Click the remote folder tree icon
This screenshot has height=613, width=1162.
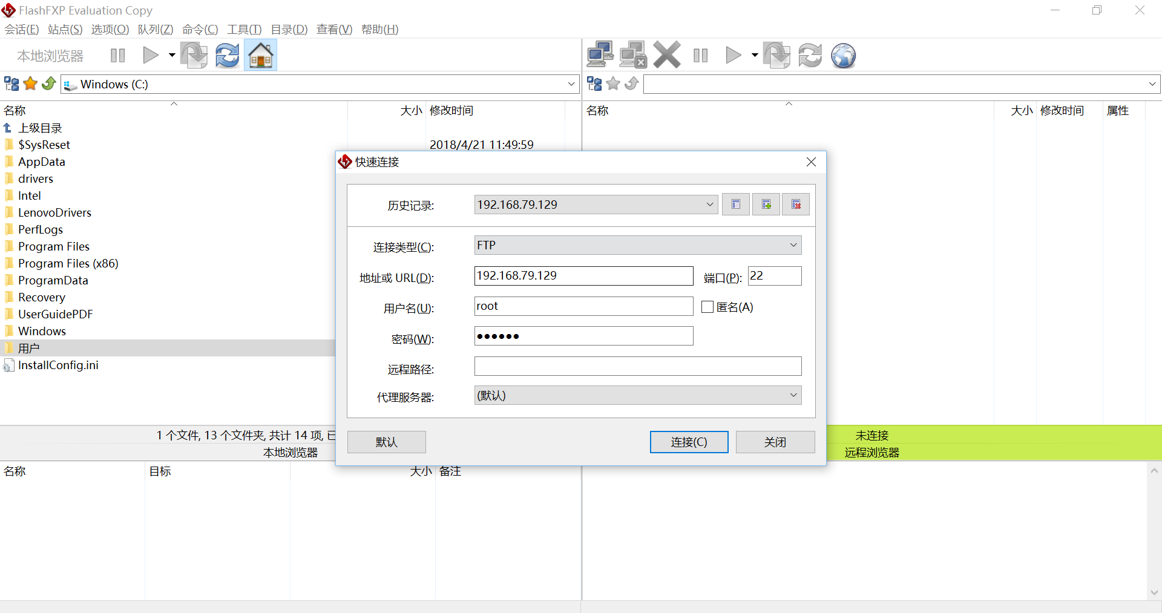coord(595,84)
